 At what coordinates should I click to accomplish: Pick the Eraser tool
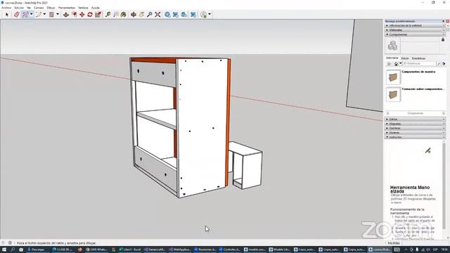pyautogui.click(x=17, y=14)
